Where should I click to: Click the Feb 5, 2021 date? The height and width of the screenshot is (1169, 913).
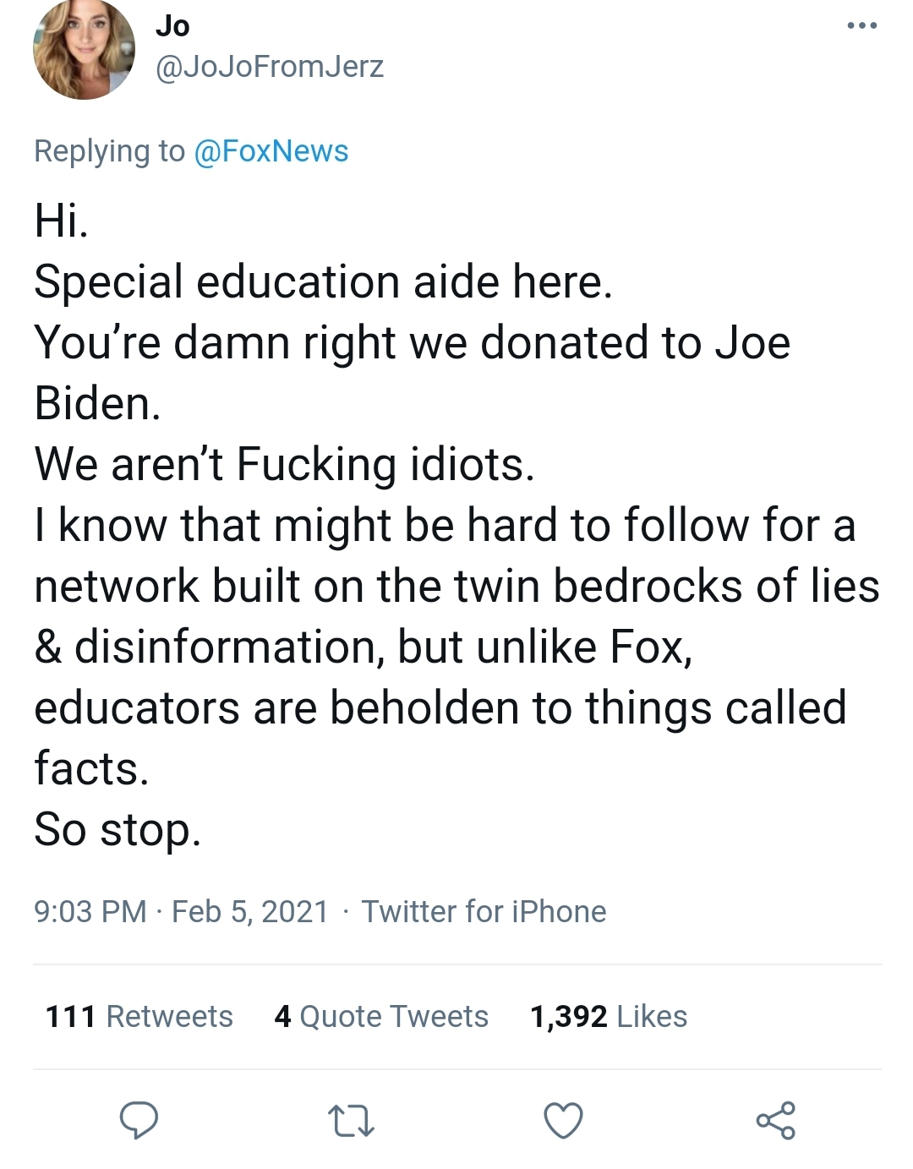click(x=250, y=912)
